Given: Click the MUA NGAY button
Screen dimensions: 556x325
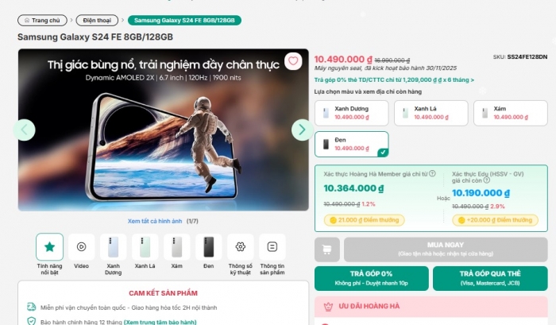Looking at the screenshot, I should pos(446,250).
